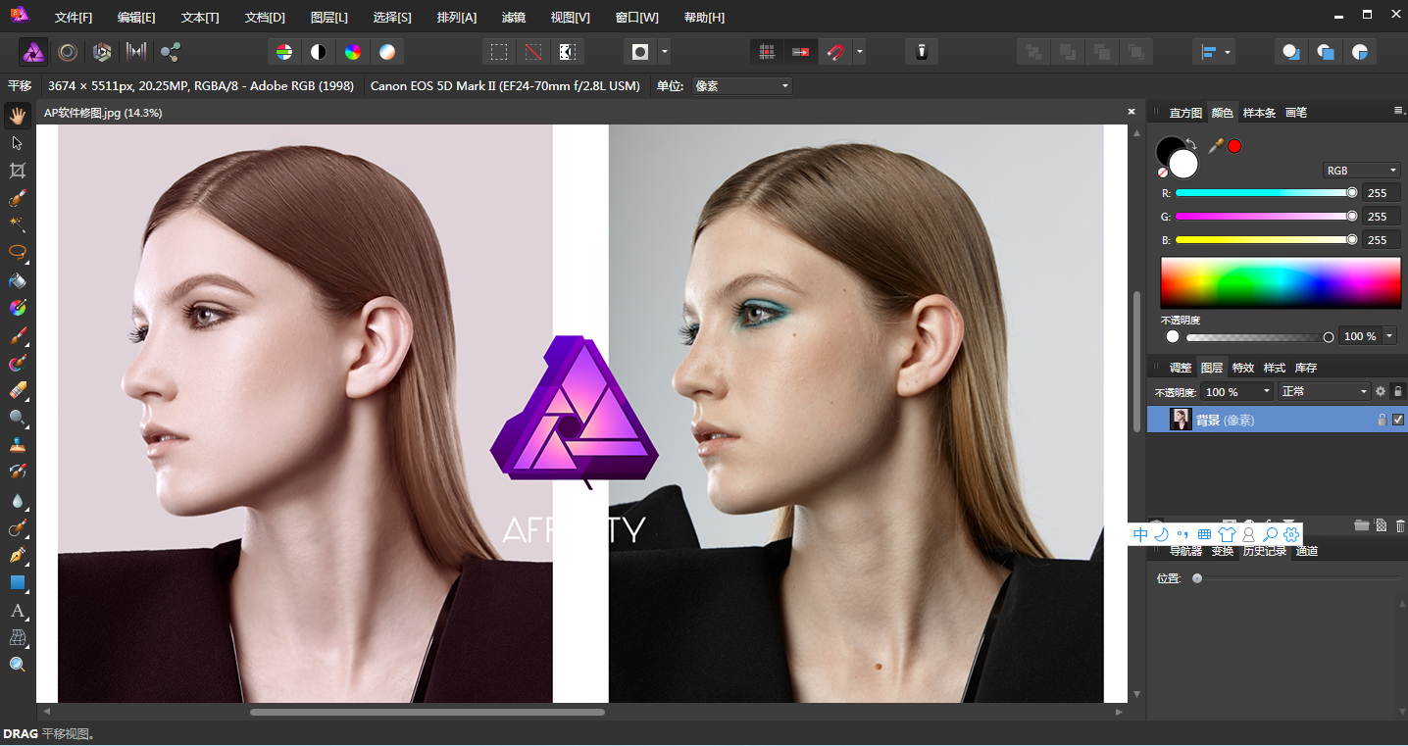
Task: Toggle the lock on the 背景 layer row
Action: pyautogui.click(x=1382, y=420)
